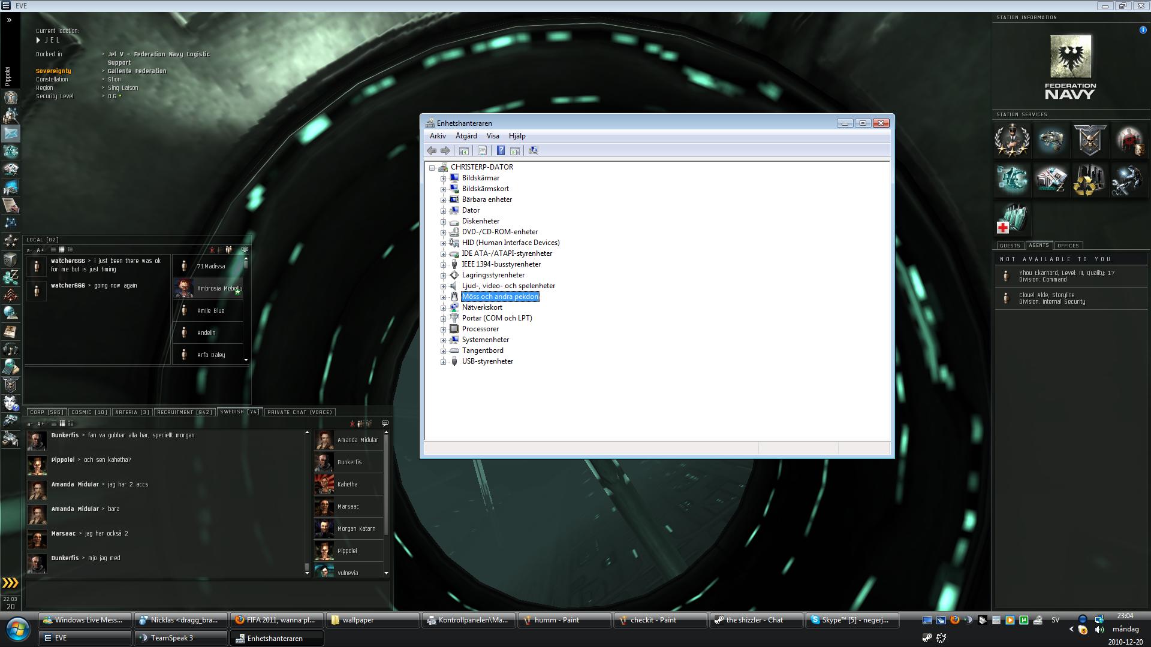
Task: Expand the Nätverkskort tree node
Action: click(x=443, y=308)
